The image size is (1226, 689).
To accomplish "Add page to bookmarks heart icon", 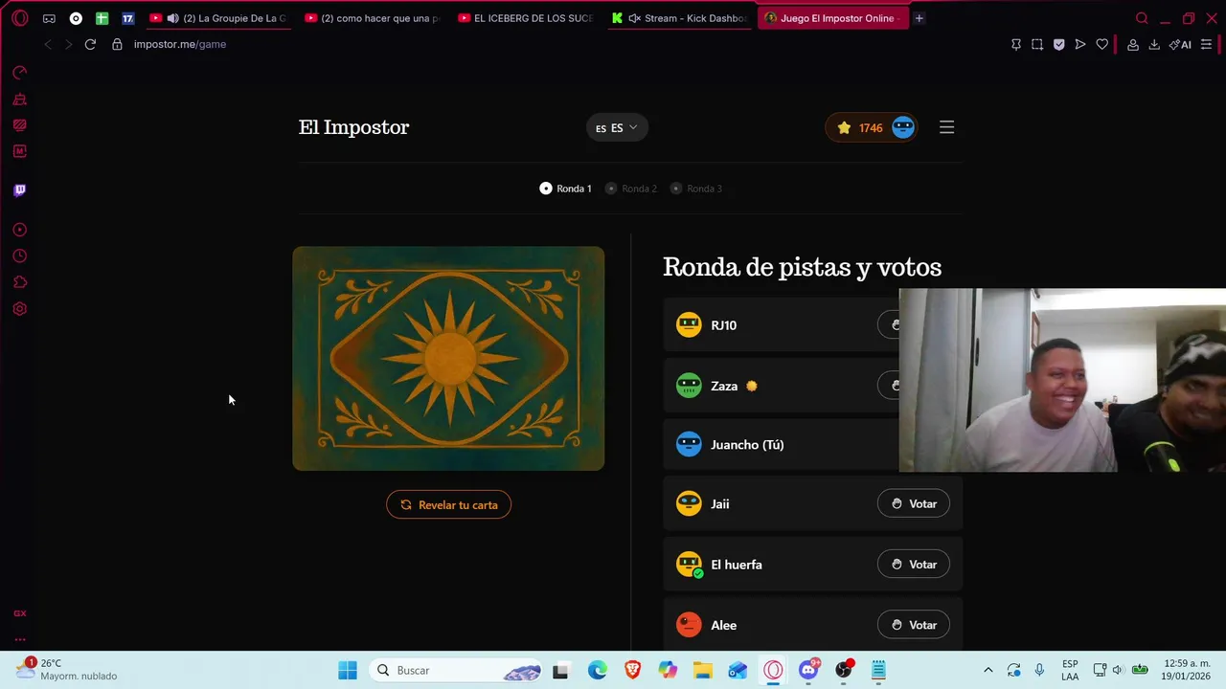I will (1102, 44).
